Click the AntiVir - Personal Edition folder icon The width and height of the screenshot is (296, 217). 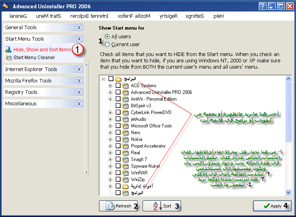tap(125, 99)
